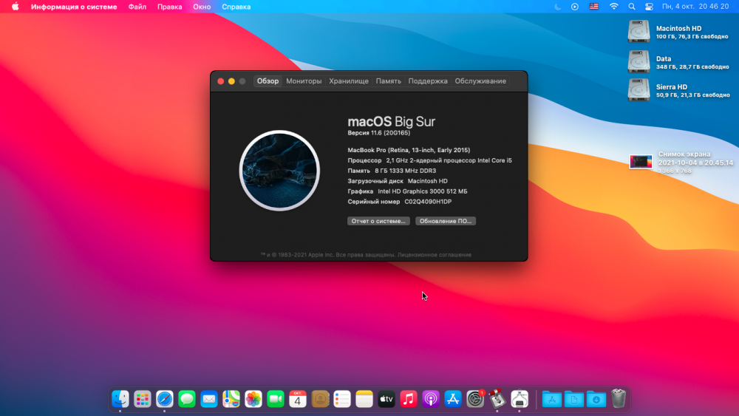739x416 pixels.
Task: Open the Music app icon
Action: (409, 399)
